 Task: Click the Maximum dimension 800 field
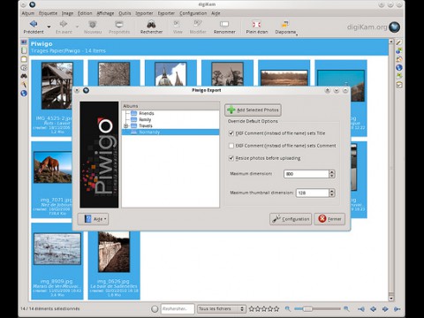(307, 174)
